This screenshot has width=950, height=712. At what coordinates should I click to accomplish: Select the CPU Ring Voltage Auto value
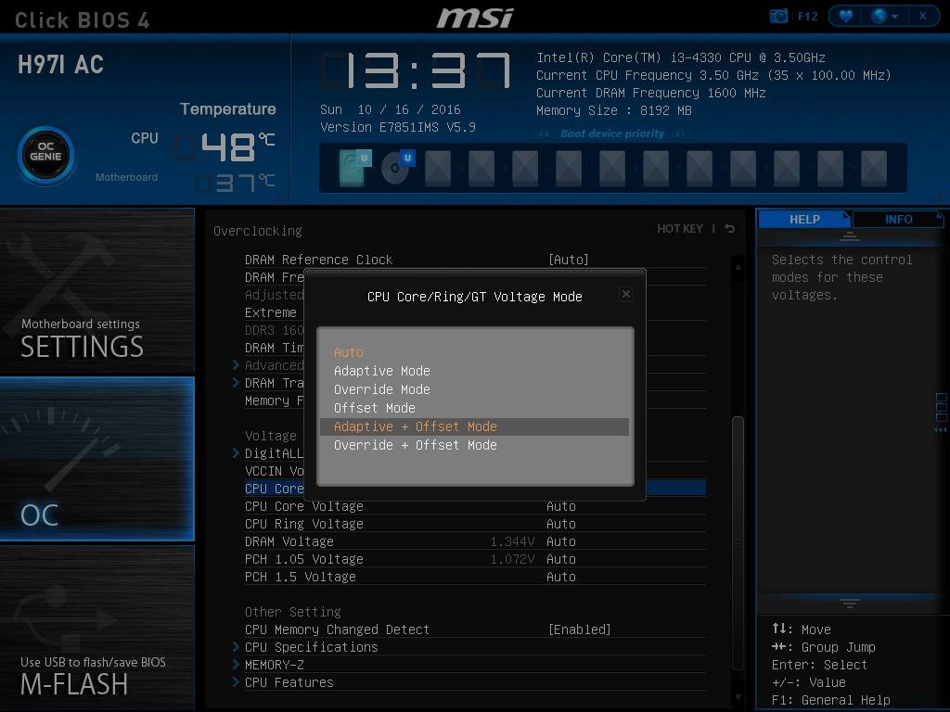[561, 524]
